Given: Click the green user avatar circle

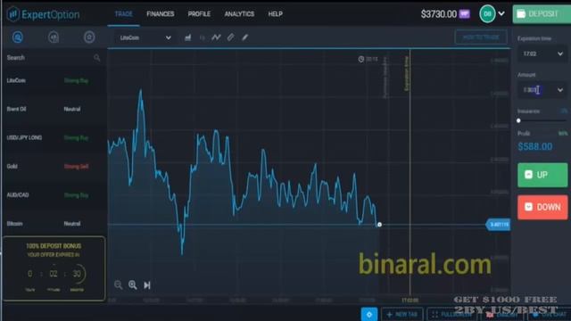Looking at the screenshot, I should click(x=487, y=14).
